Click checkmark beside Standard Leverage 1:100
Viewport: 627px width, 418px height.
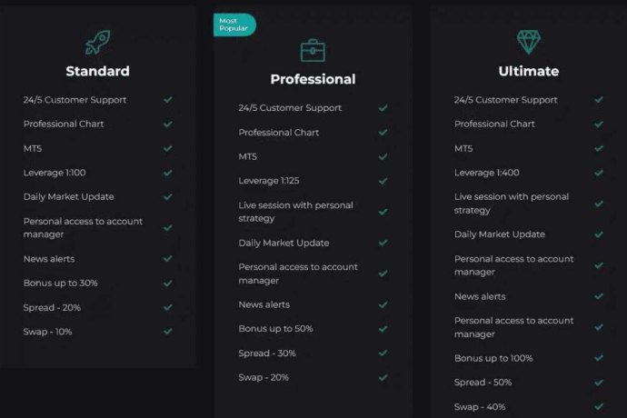(168, 173)
